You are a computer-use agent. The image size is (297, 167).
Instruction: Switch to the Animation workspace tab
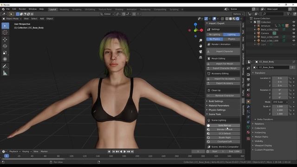coord(131,9)
